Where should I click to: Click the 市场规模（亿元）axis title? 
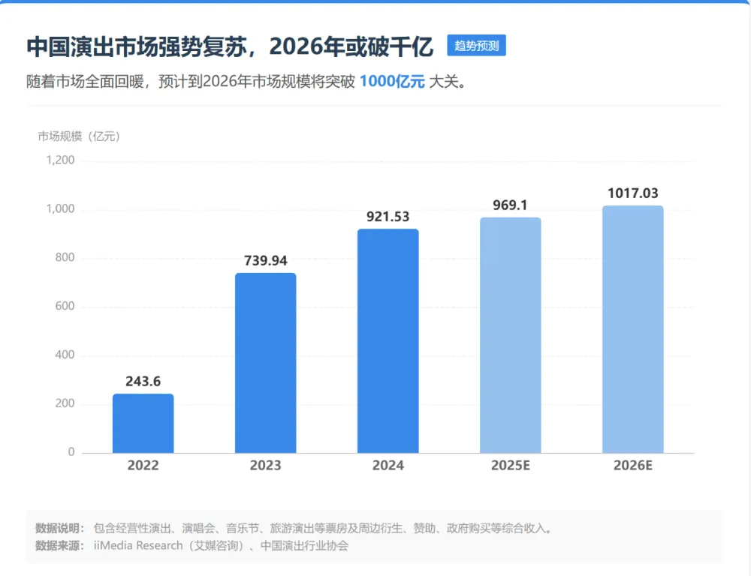(79, 136)
